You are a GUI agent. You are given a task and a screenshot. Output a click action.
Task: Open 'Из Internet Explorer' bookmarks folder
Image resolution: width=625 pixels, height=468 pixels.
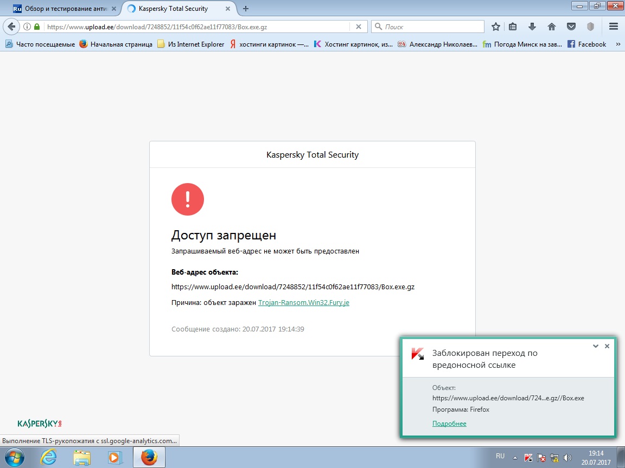[x=191, y=44]
